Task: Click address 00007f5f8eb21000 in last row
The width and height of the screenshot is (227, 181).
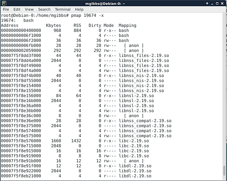Action: tap(21, 176)
